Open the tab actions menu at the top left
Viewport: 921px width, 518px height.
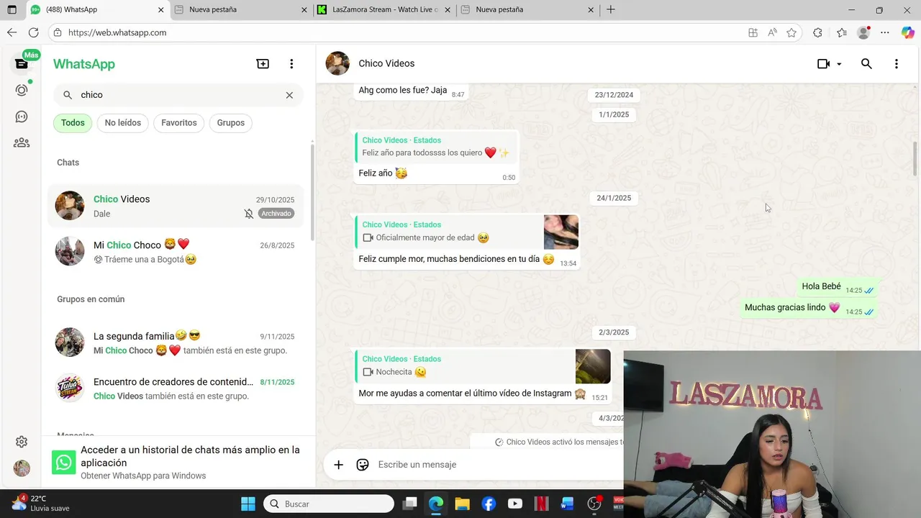click(x=12, y=9)
